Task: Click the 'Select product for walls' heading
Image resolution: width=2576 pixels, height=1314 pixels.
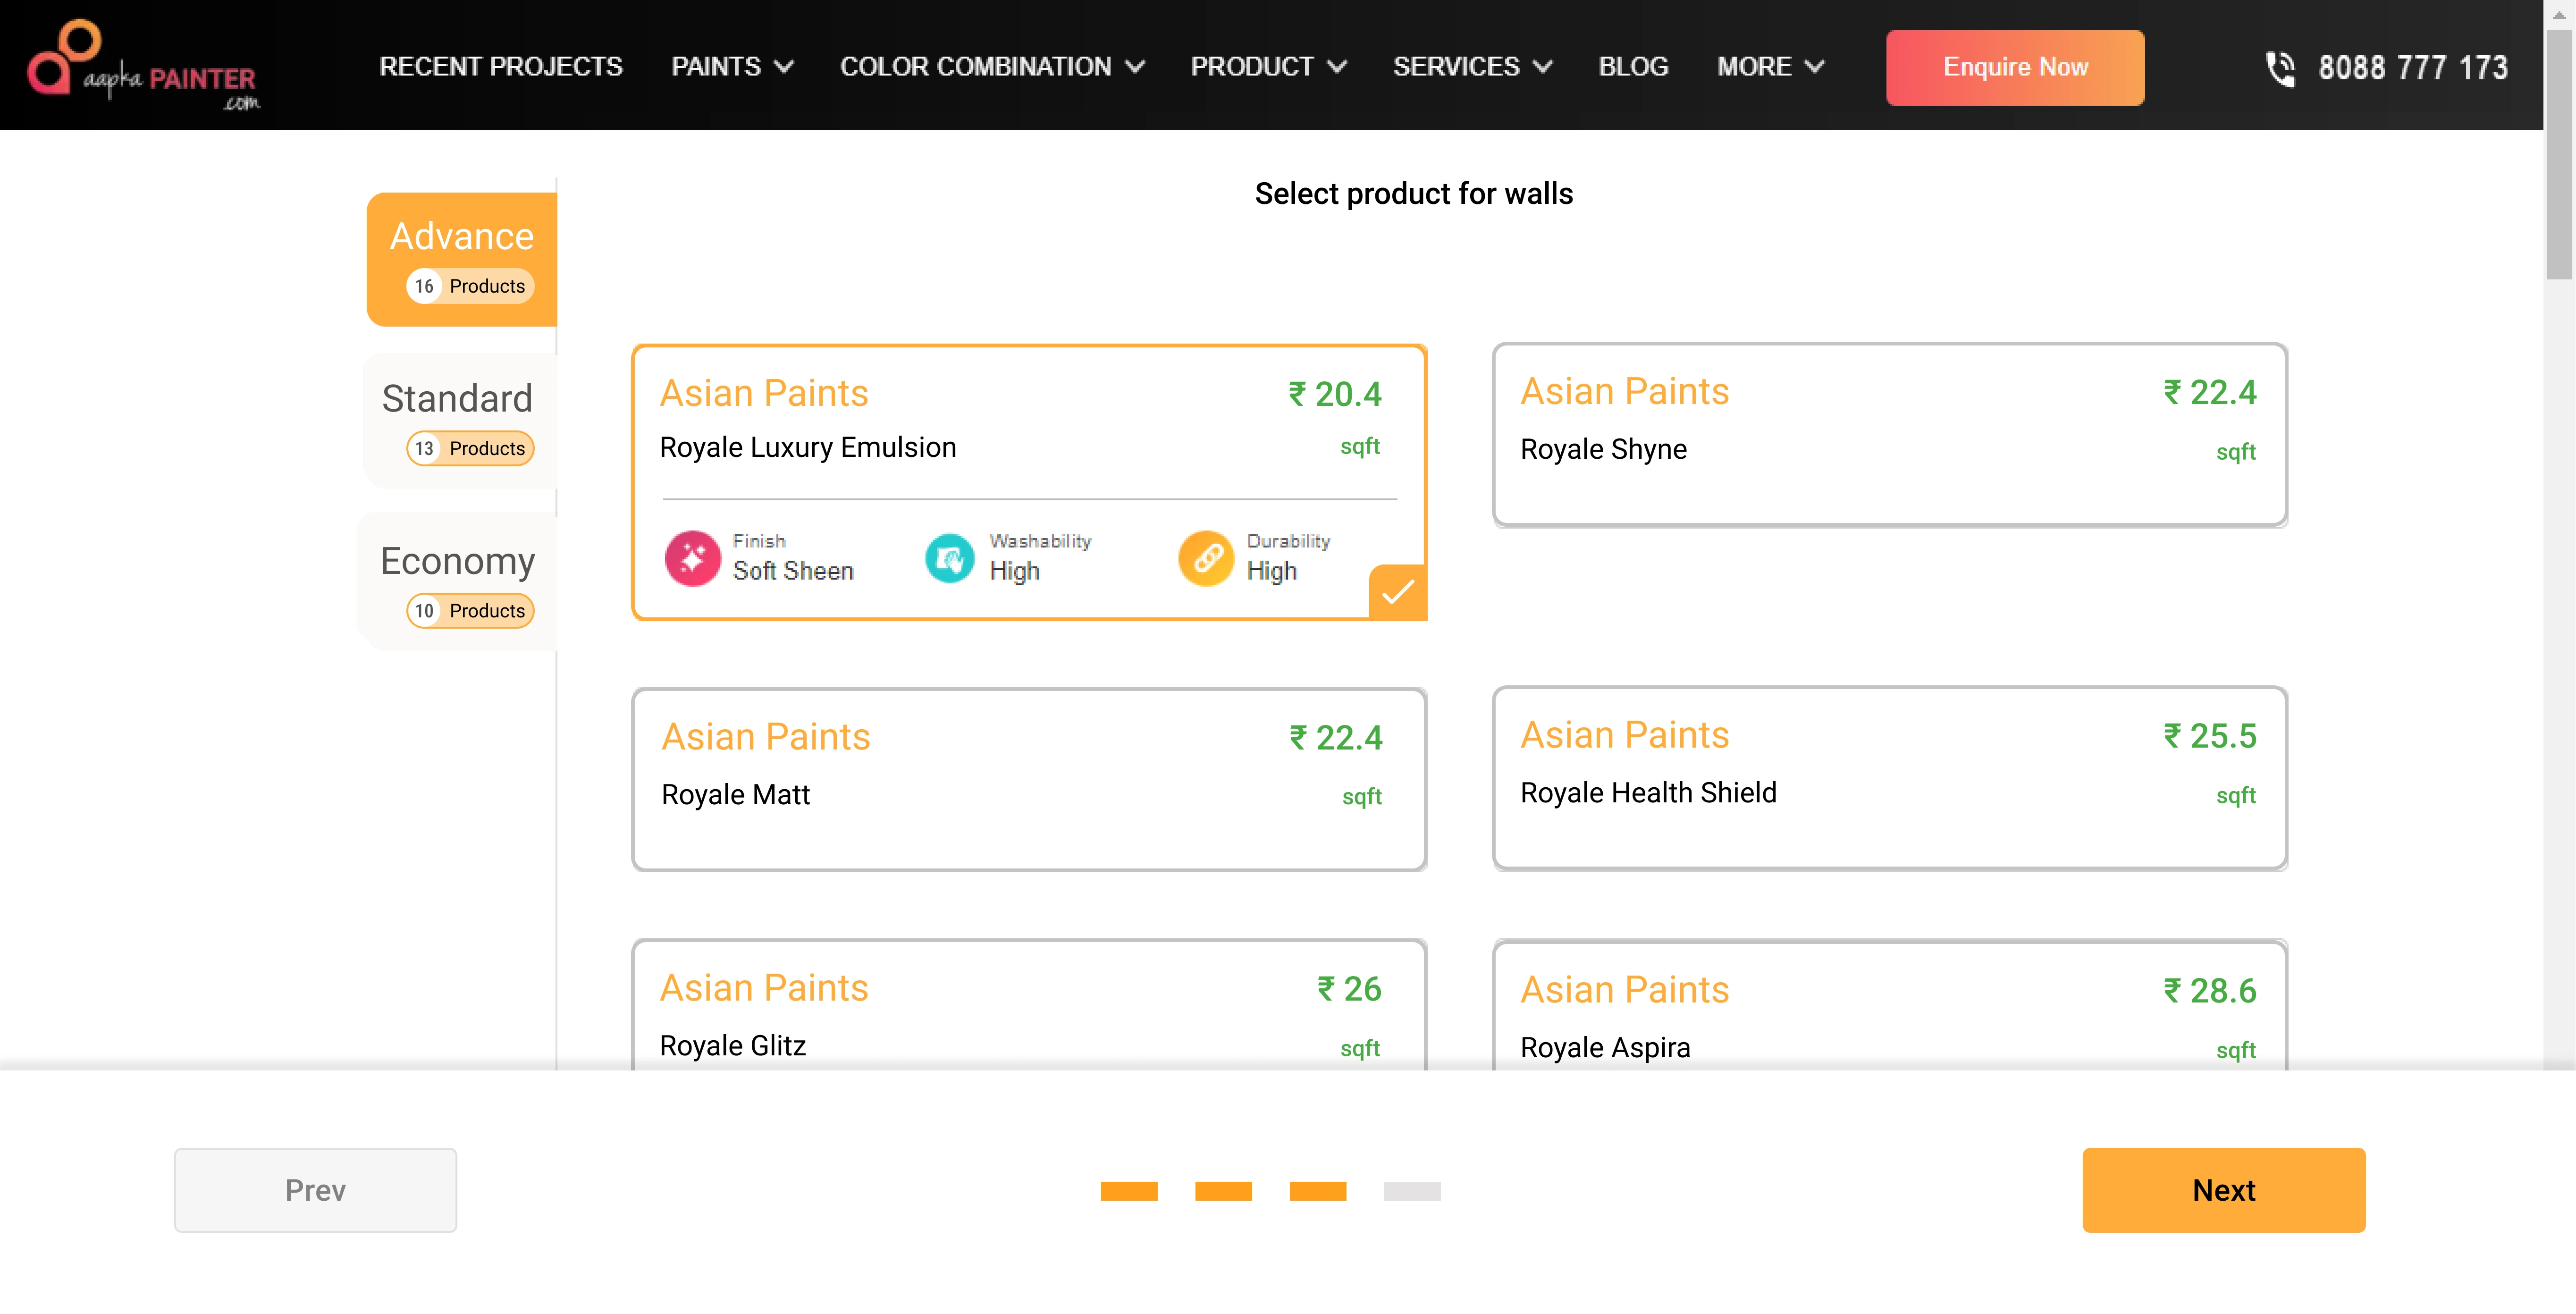Action: click(1413, 194)
